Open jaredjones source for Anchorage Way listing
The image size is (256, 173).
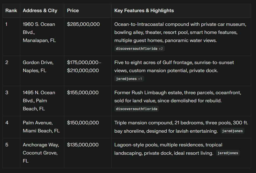pyautogui.click(x=228, y=153)
